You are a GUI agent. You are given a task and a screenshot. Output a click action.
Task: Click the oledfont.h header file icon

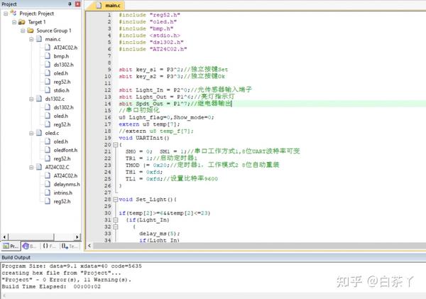coord(48,150)
